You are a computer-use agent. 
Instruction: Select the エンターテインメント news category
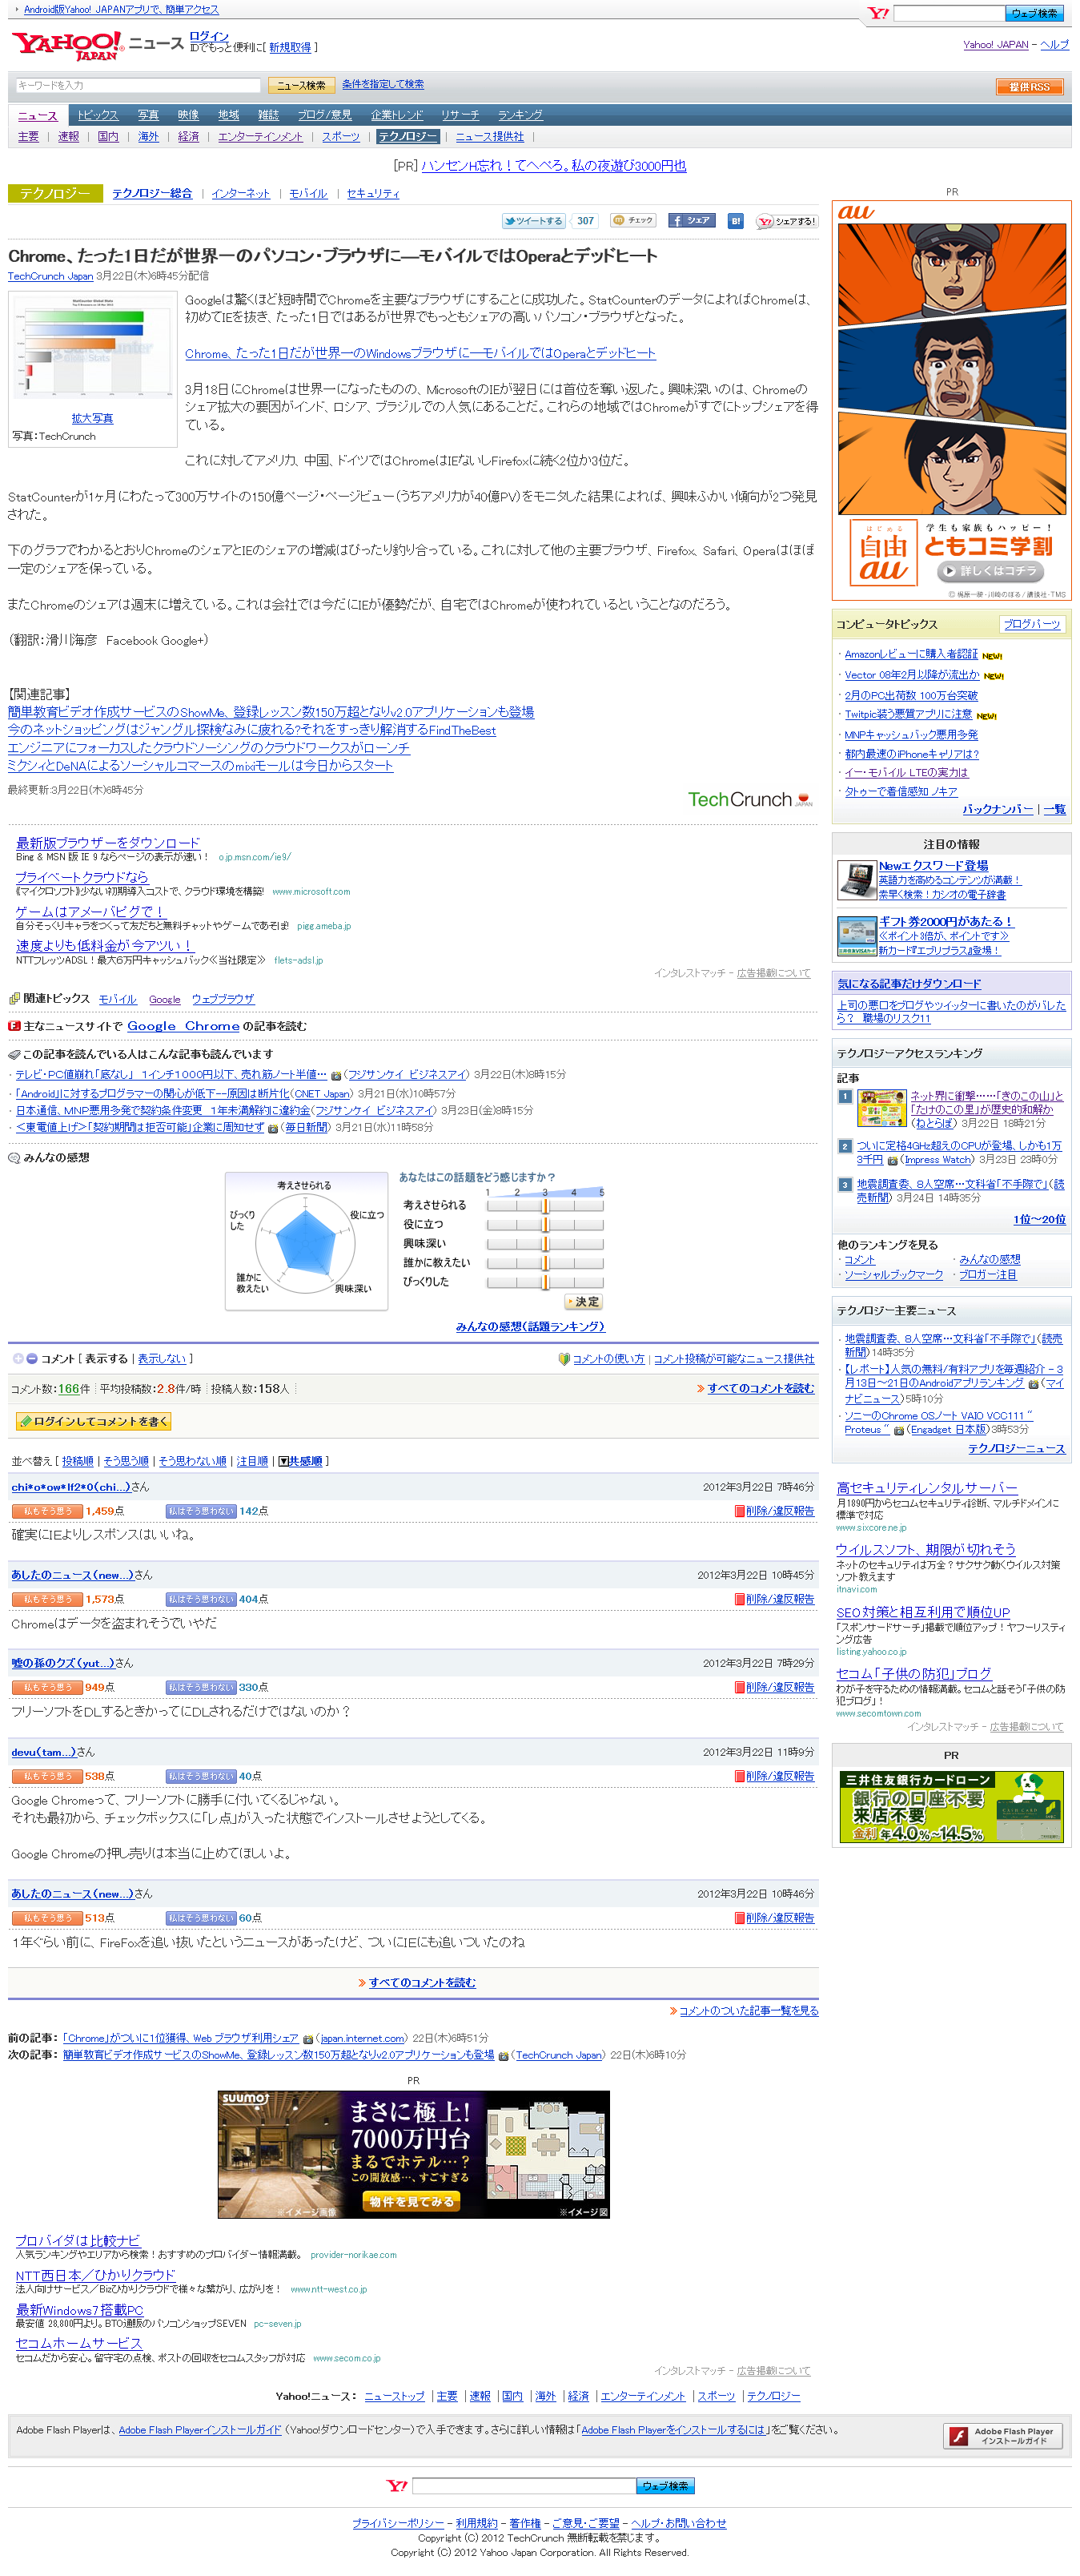(259, 137)
